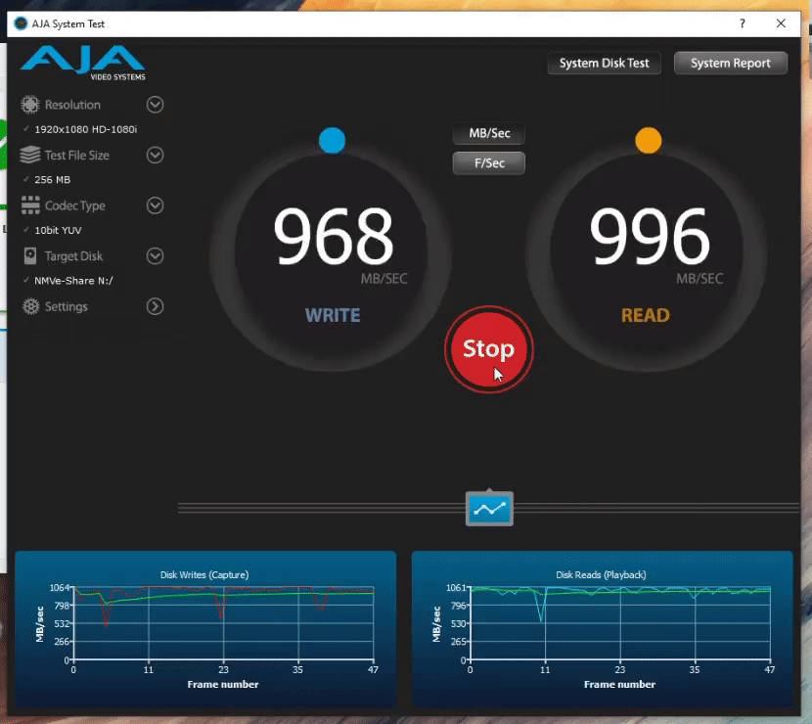Select the NMVe-Share N:/ target disk entry
This screenshot has width=812, height=724.
(x=73, y=281)
